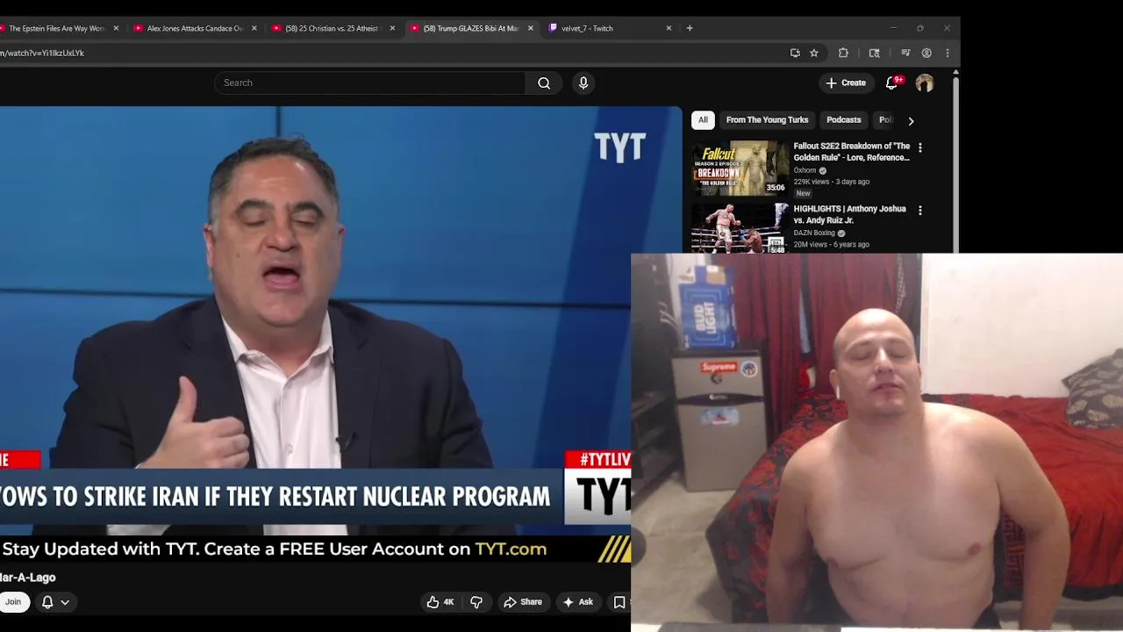This screenshot has height=632, width=1123.
Task: Open HIGHLIGHTS Anthony Joshua vs. Andy Ruiz title
Action: point(849,214)
